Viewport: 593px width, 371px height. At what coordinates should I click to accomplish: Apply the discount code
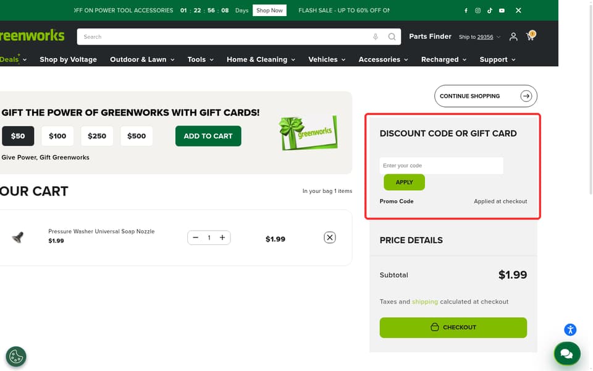click(x=404, y=182)
